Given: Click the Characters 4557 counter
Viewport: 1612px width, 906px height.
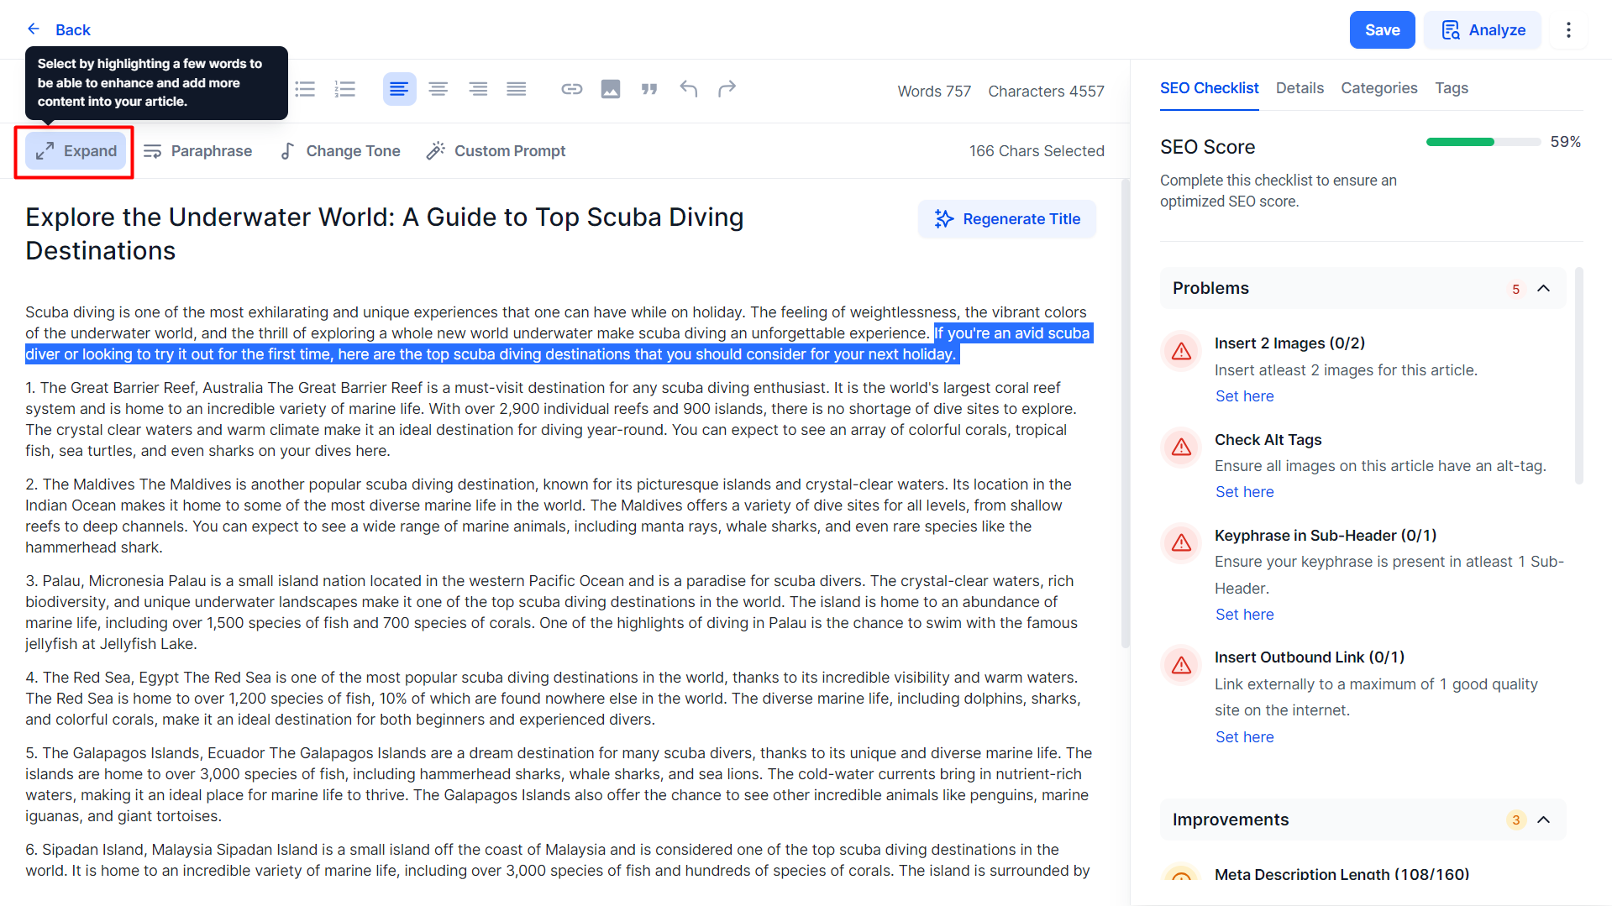Looking at the screenshot, I should [1046, 91].
